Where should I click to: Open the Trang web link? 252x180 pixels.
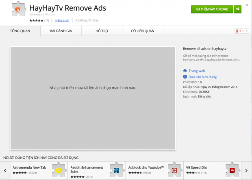pos(197,71)
